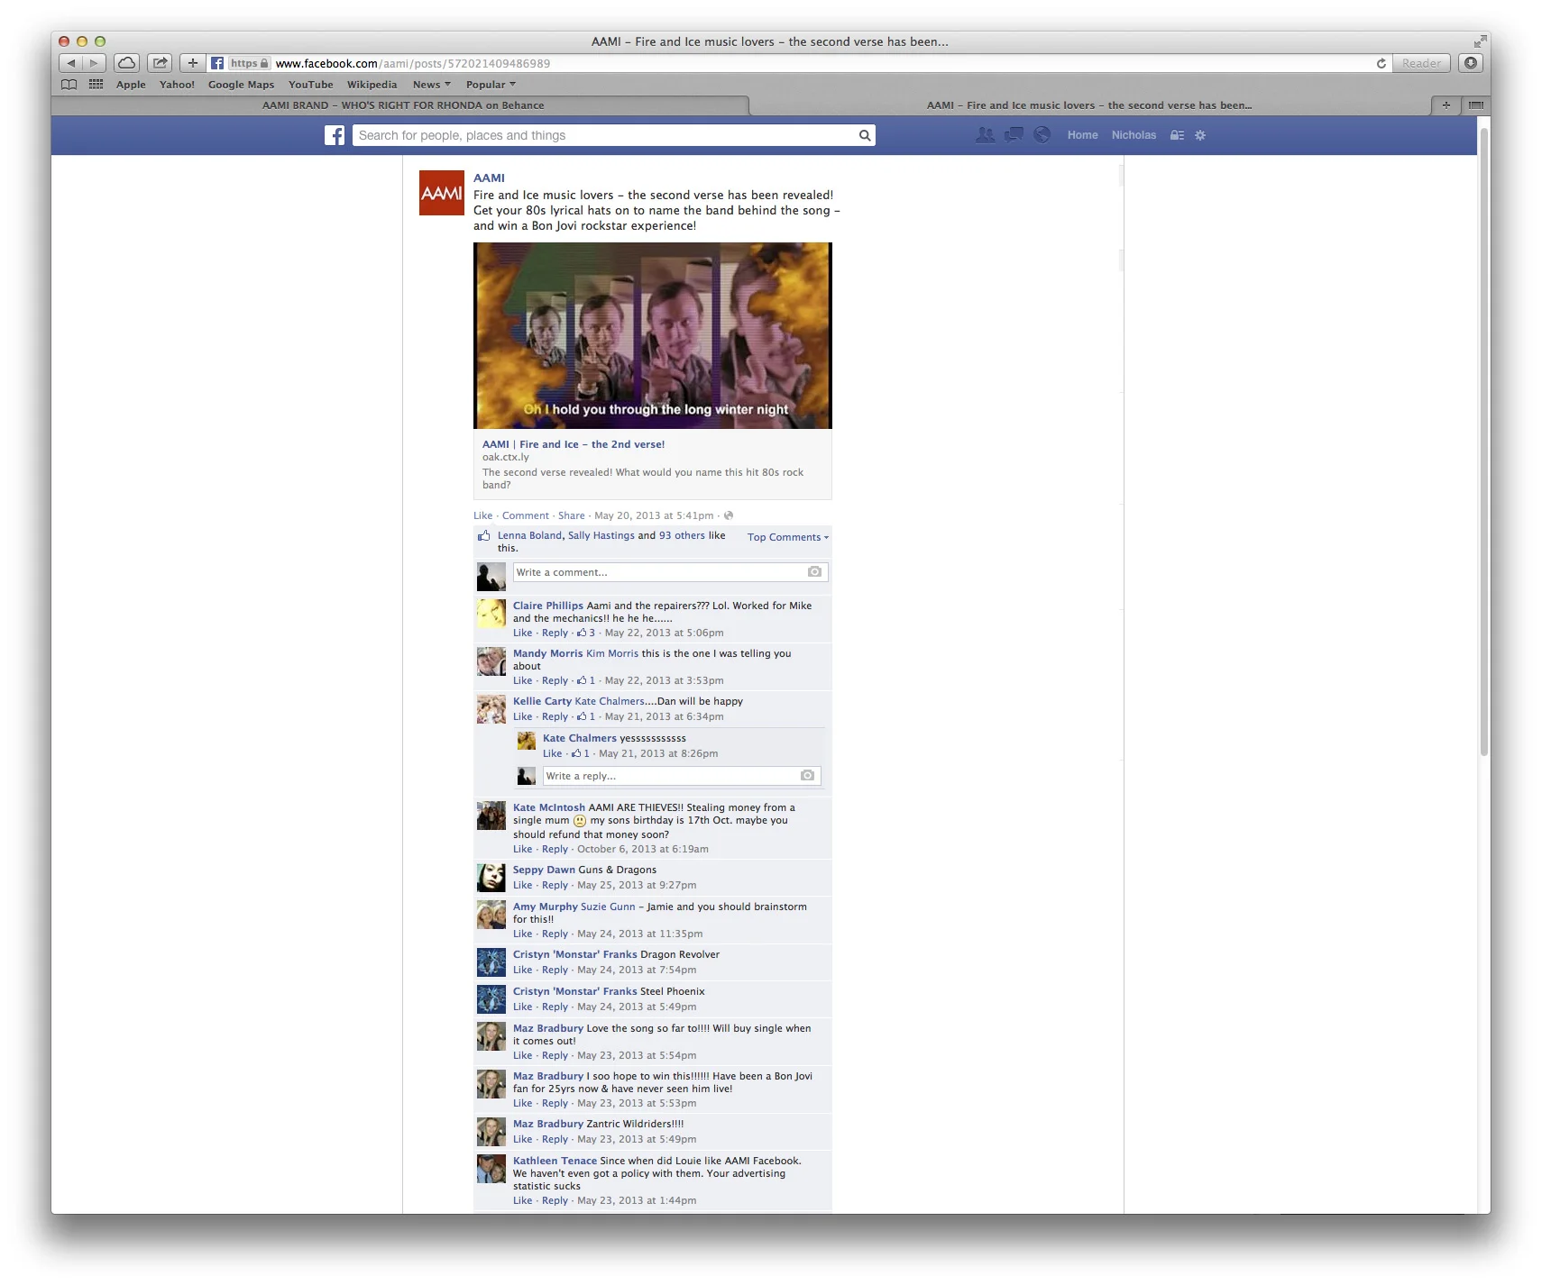Open the Downloads icon in toolbar
Screen dimensions: 1542x1285
pyautogui.click(x=1471, y=63)
